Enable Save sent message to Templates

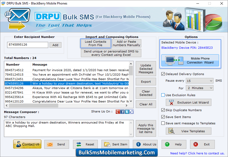tap(163, 123)
